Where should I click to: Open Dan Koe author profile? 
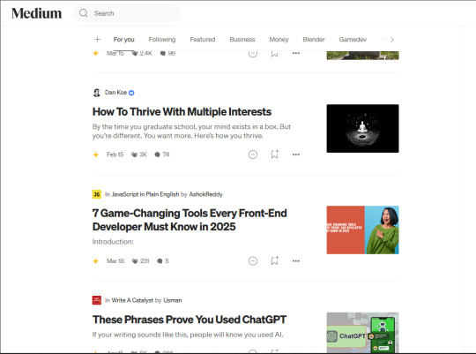[x=115, y=92]
